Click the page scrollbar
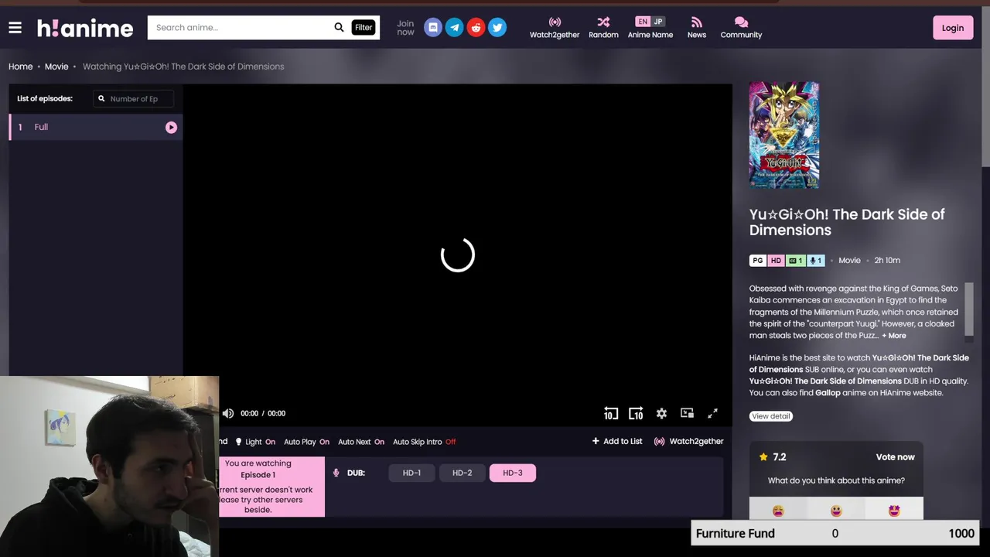The height and width of the screenshot is (557, 990). click(x=985, y=85)
